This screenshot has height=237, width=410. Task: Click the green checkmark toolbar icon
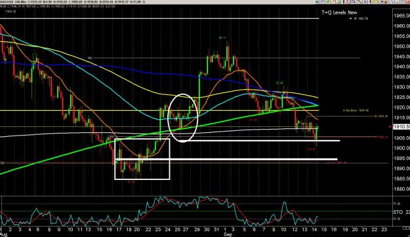point(327,1)
